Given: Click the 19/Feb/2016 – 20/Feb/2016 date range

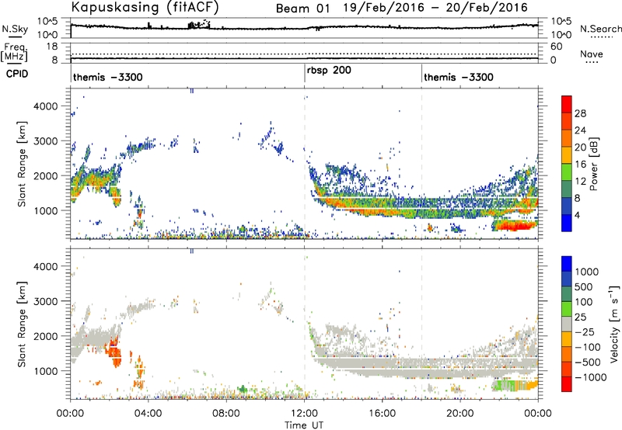Looking at the screenshot, I should pyautogui.click(x=435, y=8).
